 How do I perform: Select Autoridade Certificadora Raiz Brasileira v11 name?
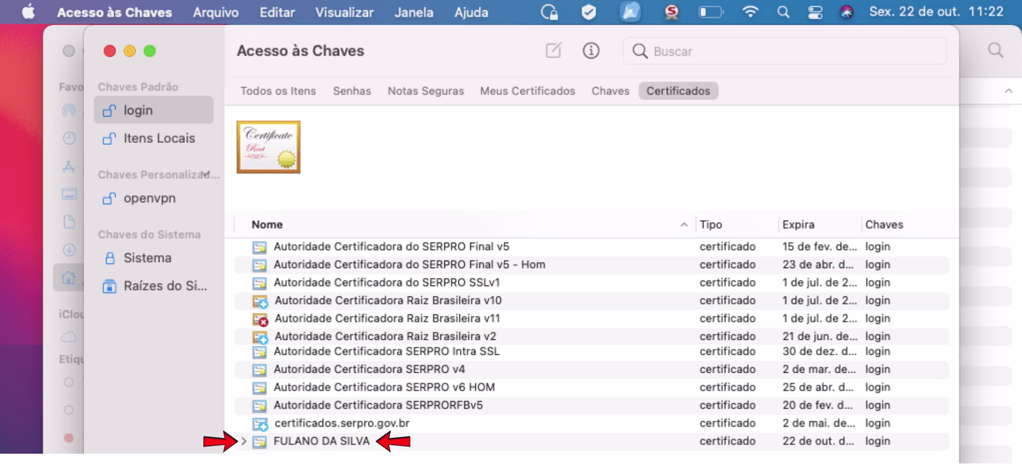click(387, 318)
